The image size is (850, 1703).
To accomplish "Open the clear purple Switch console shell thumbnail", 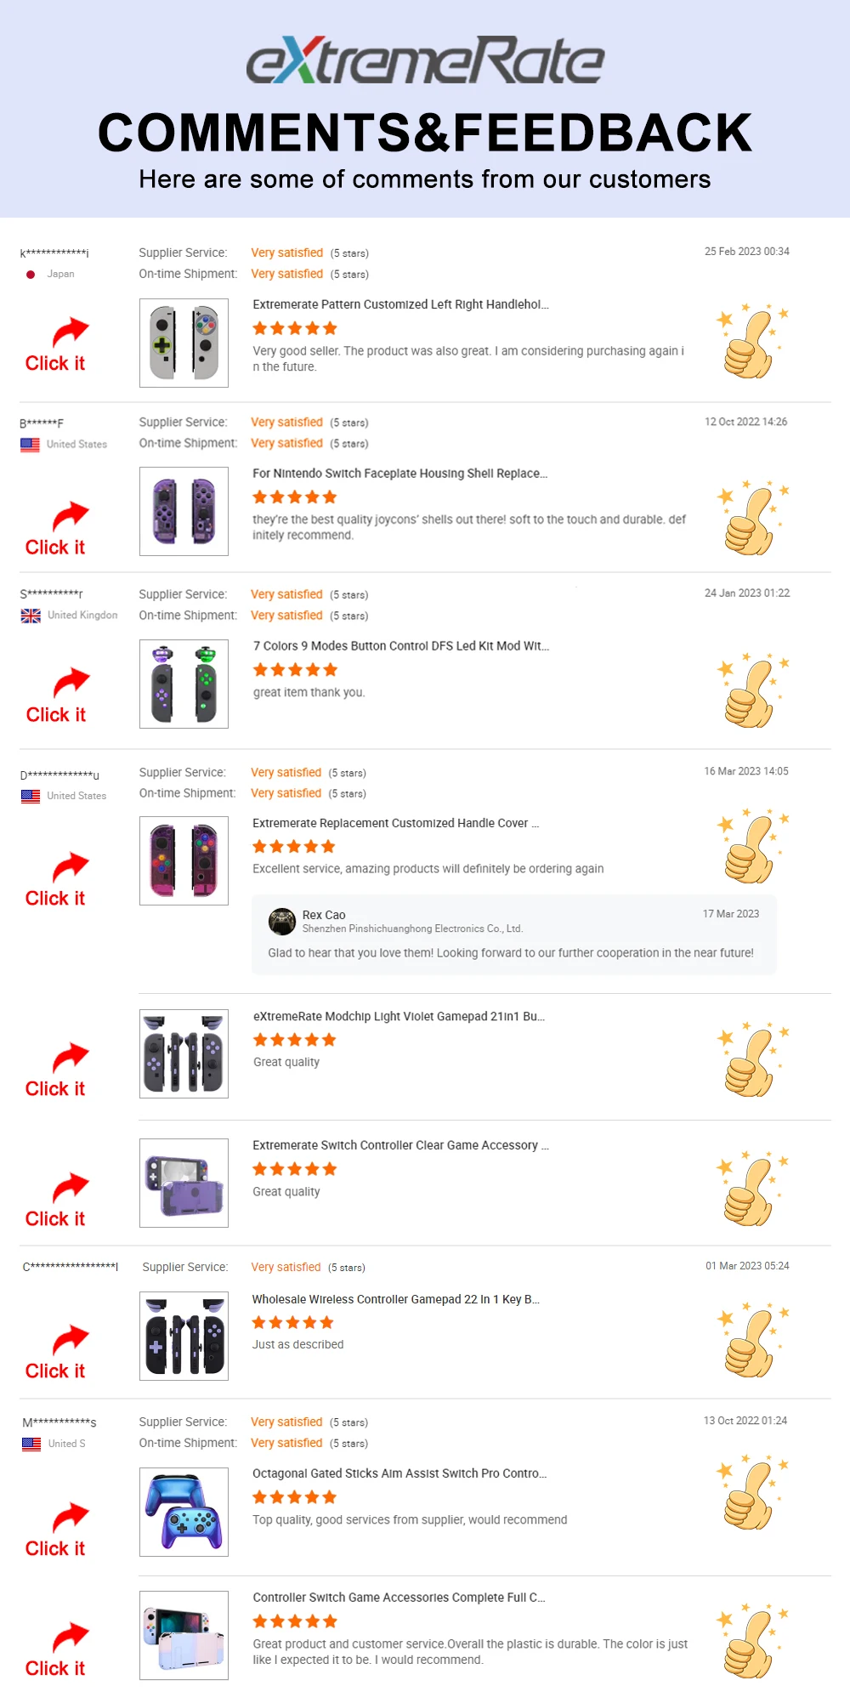I will [184, 1183].
